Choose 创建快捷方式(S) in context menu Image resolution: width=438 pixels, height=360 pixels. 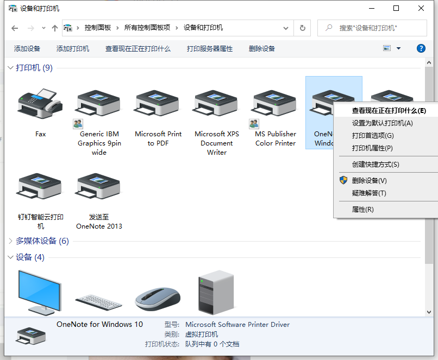coord(376,165)
